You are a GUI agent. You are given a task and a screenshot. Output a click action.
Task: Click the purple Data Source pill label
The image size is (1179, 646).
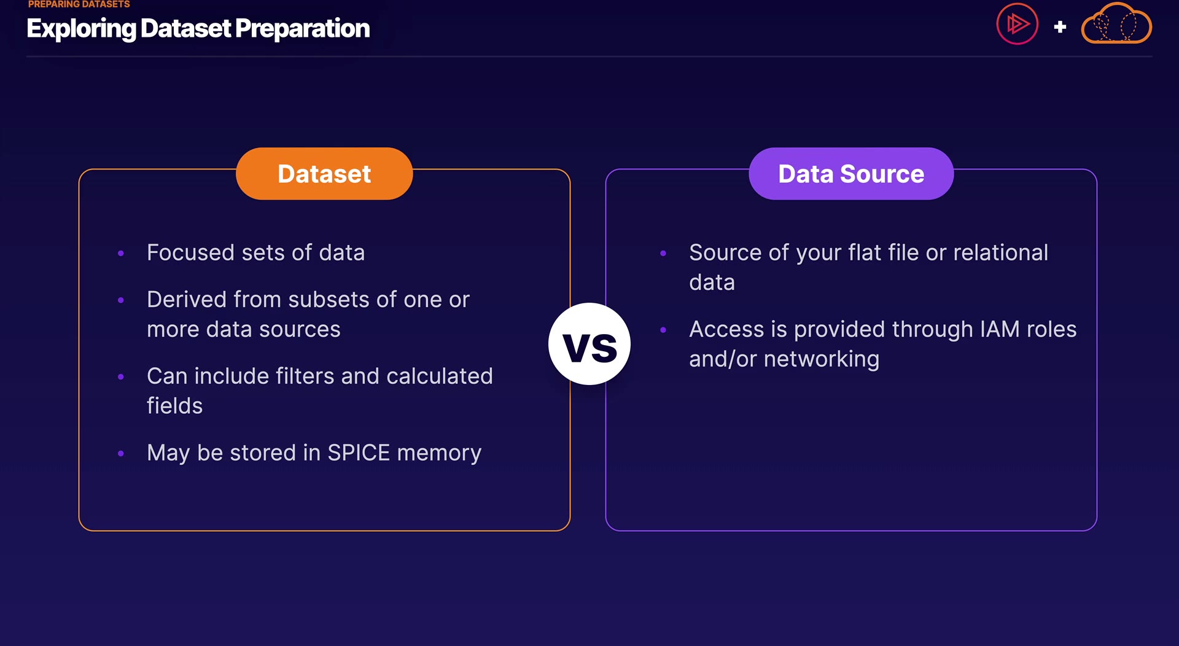(851, 174)
